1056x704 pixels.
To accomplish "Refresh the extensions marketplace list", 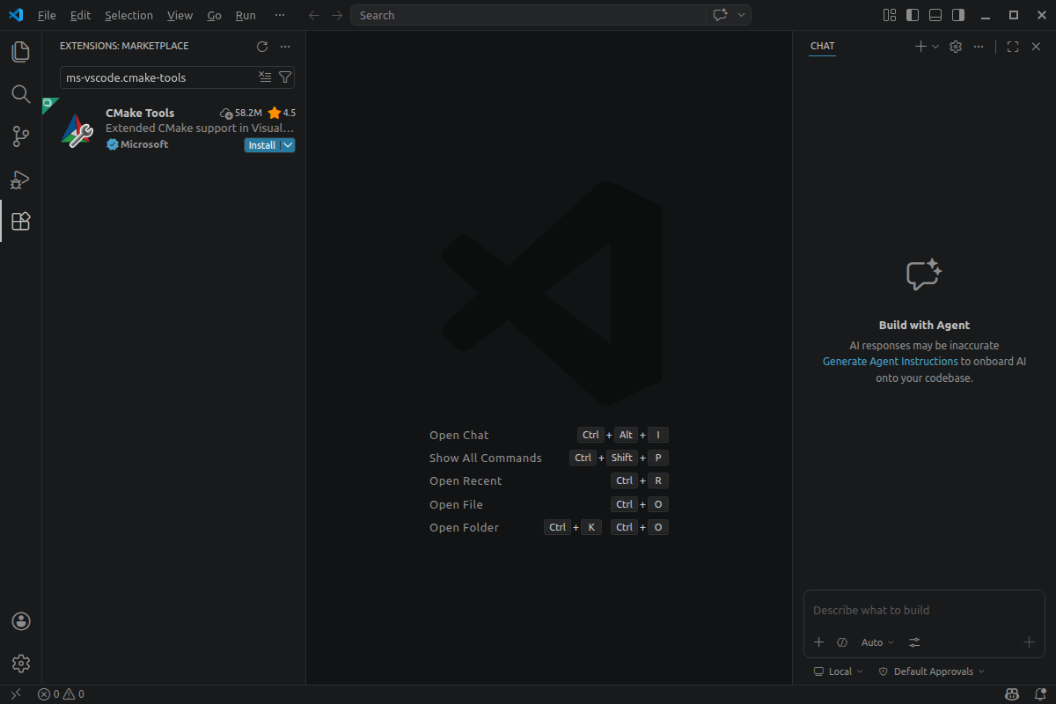I will 261,47.
